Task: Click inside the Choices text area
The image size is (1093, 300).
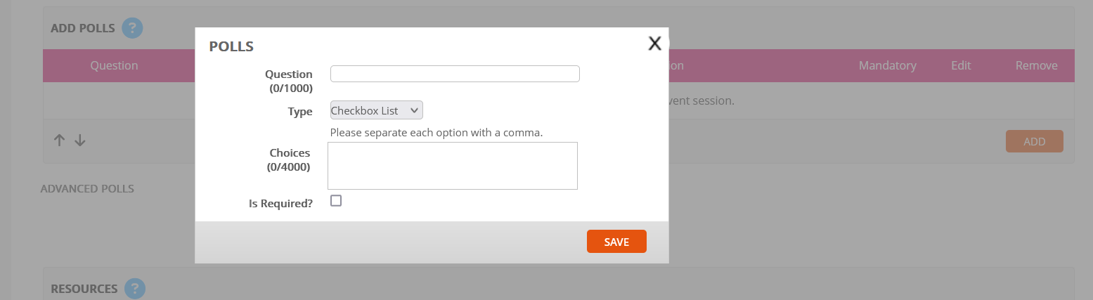Action: [x=453, y=166]
